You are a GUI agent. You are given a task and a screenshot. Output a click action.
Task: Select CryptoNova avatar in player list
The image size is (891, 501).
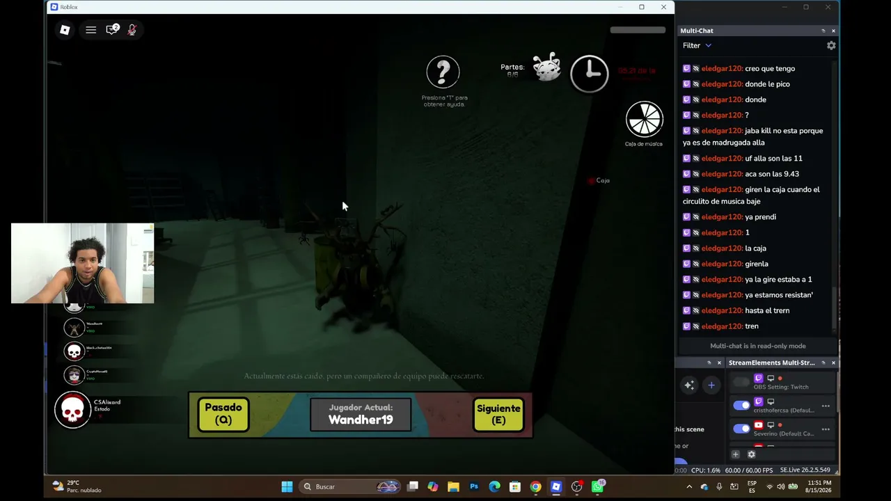coord(74,375)
